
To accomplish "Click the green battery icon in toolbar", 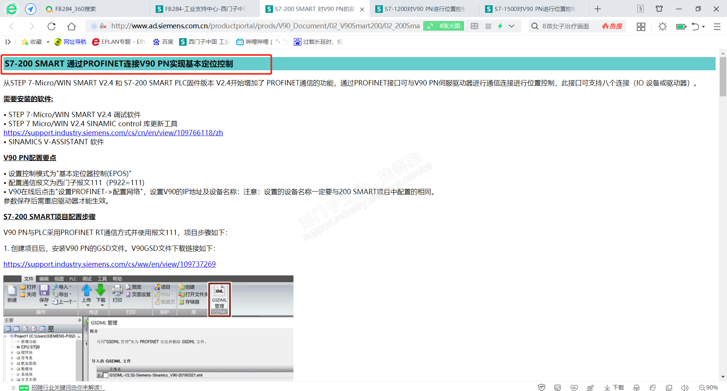I will [x=681, y=26].
